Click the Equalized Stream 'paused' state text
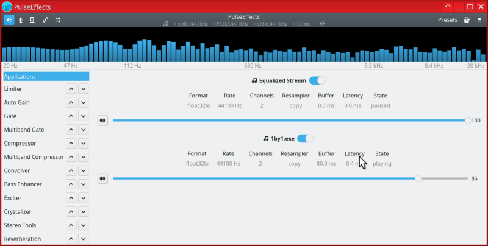This screenshot has height=246, width=488. pyautogui.click(x=380, y=105)
